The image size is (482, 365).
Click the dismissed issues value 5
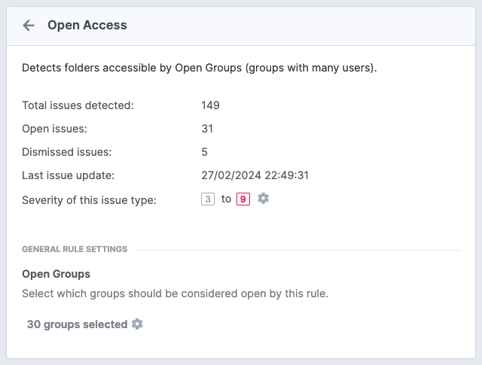[204, 152]
